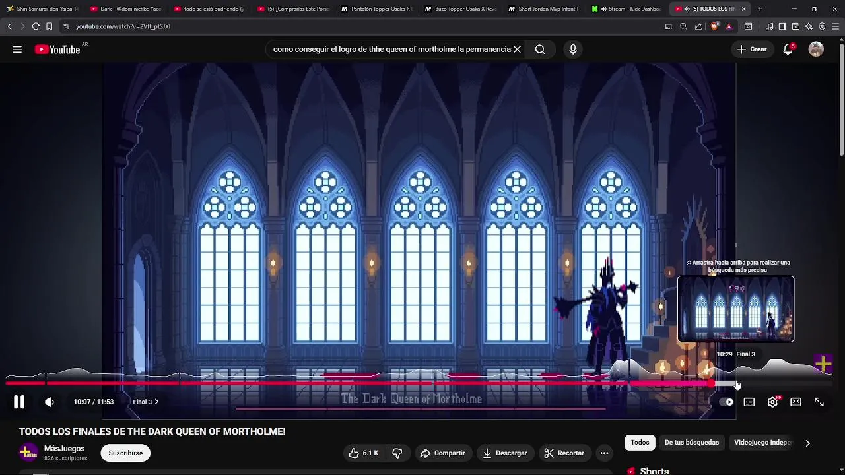Seek on the video progress bar
This screenshot has height=475, width=845.
tap(419, 383)
